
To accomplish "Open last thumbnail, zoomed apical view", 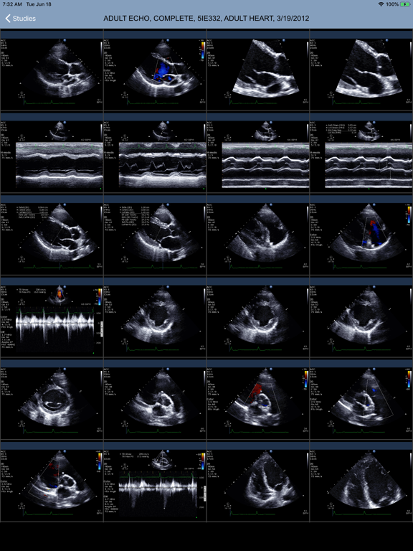I will [x=361, y=482].
